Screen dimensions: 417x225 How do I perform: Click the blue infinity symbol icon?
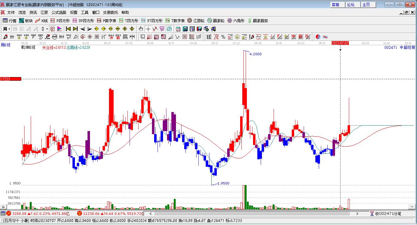325,37
